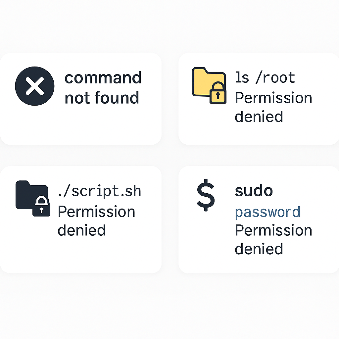Viewport: 339px width, 339px height.
Task: Click 'Permission denied' under sudo password
Action: click(273, 239)
